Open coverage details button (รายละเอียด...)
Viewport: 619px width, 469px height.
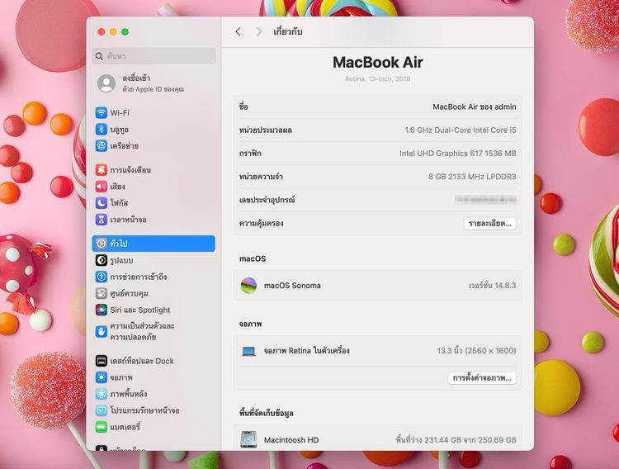coord(490,223)
